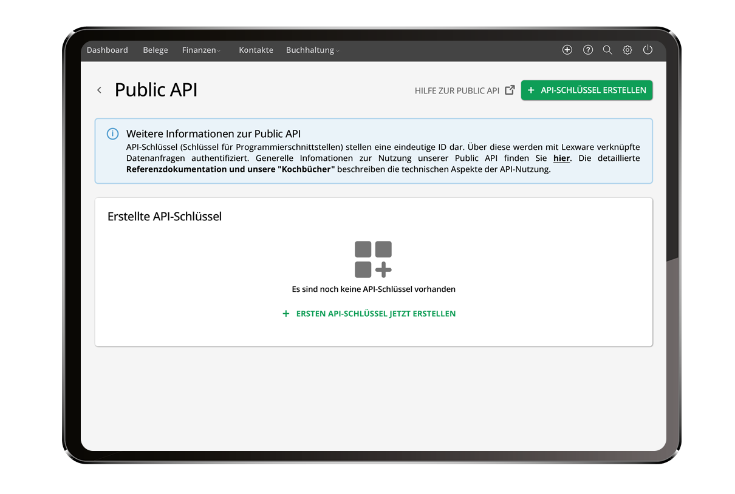Expand the Buchhaltung dropdown menu
Screen dimensions: 735x494
point(312,50)
